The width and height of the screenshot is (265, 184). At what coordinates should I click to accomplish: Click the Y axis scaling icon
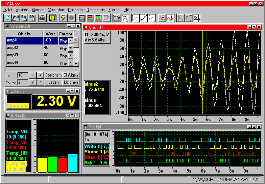coord(189,18)
